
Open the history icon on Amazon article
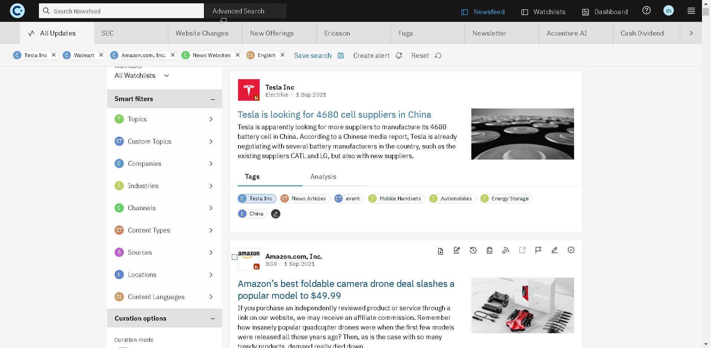pyautogui.click(x=473, y=251)
